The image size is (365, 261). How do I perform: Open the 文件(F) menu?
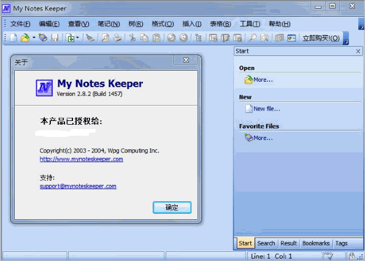click(20, 24)
